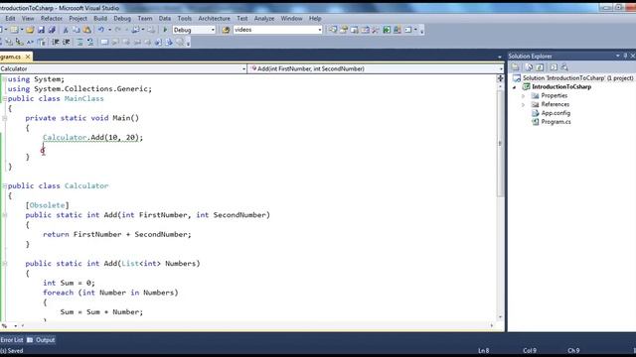The width and height of the screenshot is (636, 357).
Task: Open the Add method member dropdown
Action: (x=501, y=68)
